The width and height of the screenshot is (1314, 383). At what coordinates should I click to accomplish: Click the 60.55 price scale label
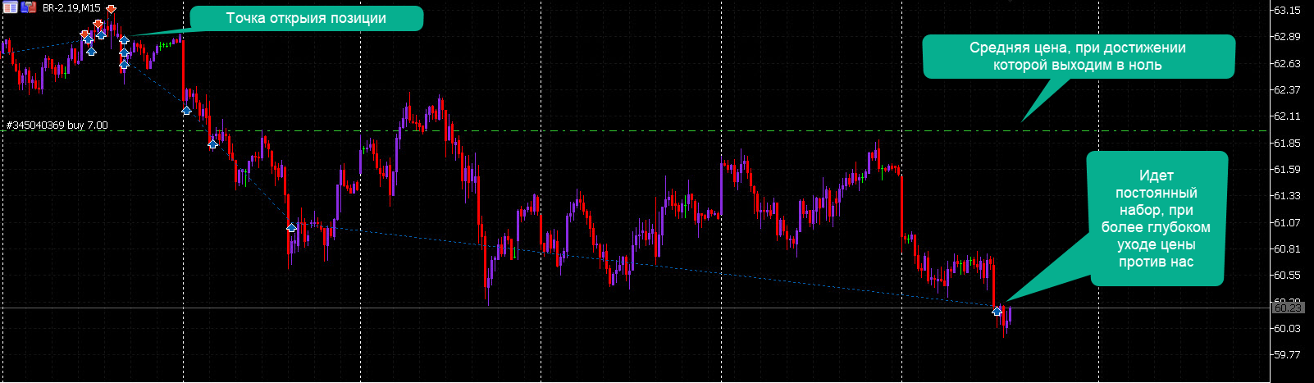pos(1287,275)
